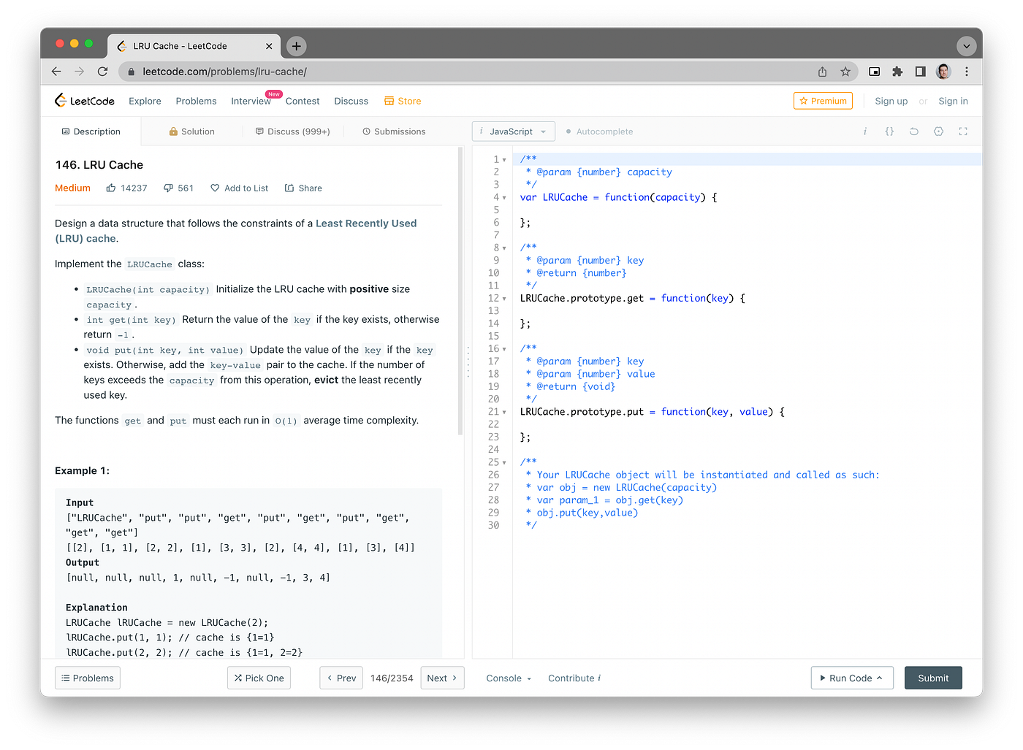Open the Explore menu item
The width and height of the screenshot is (1023, 750).
(145, 101)
